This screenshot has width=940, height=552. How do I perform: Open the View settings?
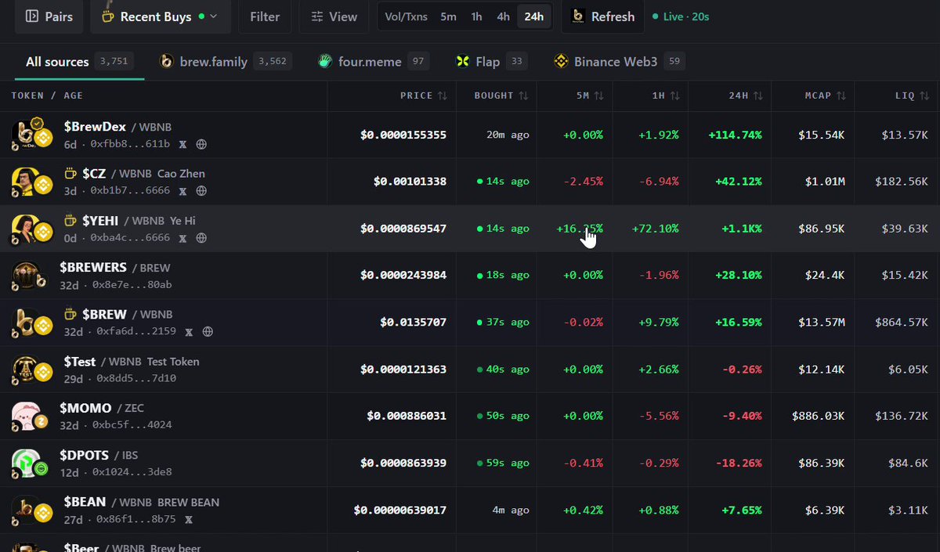tap(334, 16)
